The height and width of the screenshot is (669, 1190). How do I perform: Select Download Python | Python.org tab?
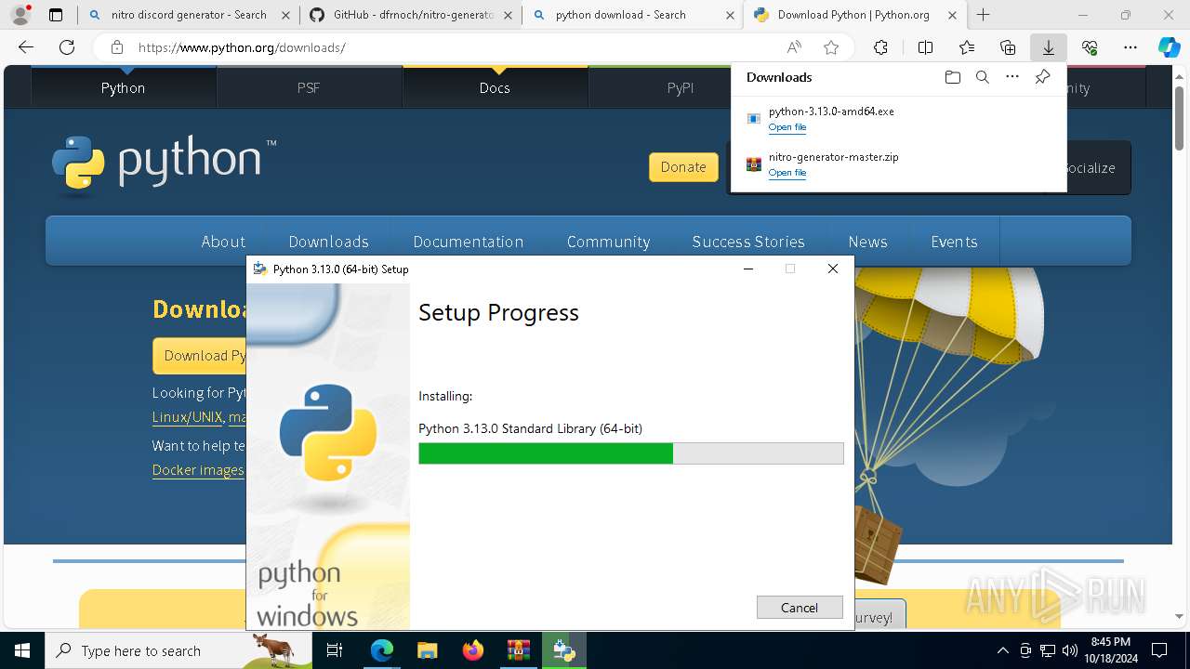[x=855, y=15]
